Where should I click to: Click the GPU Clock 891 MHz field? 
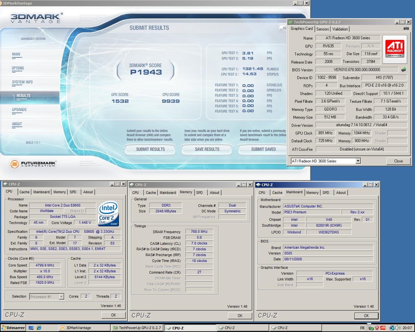325,133
